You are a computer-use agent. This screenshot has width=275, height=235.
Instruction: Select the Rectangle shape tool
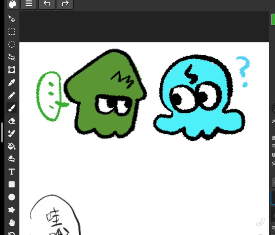click(12, 185)
